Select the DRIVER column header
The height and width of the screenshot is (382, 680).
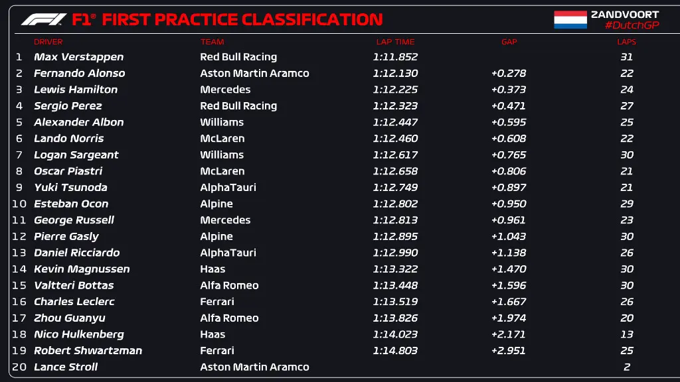click(x=48, y=42)
